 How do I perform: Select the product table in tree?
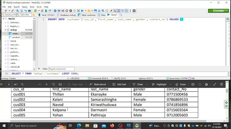pos(16,37)
